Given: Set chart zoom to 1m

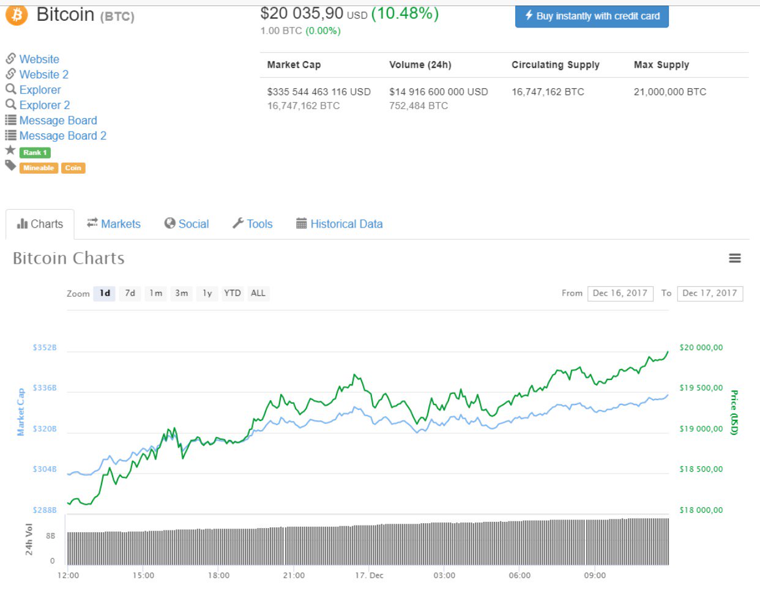Looking at the screenshot, I should [156, 294].
